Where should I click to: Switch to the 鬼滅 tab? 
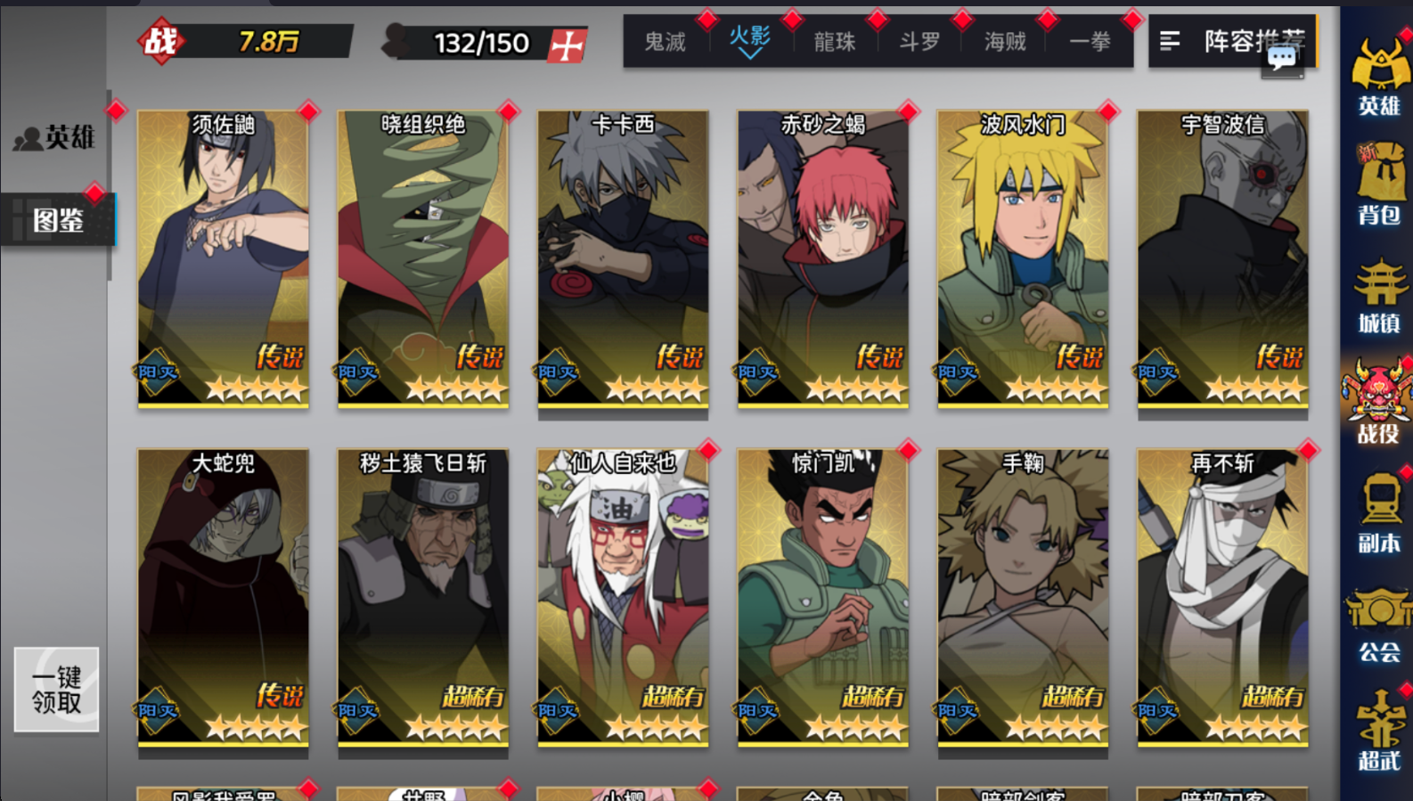click(666, 42)
